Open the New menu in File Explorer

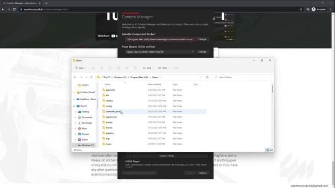pyautogui.click(x=80, y=68)
